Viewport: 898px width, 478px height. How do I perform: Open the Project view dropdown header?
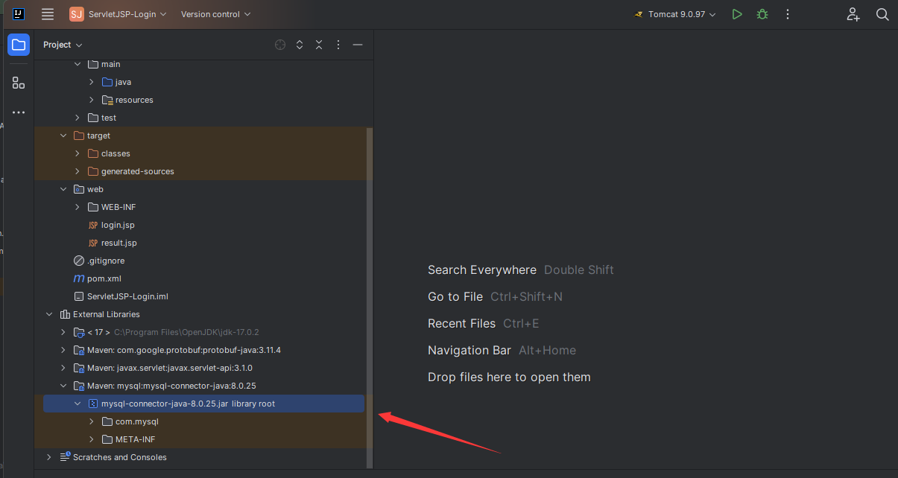(x=63, y=45)
